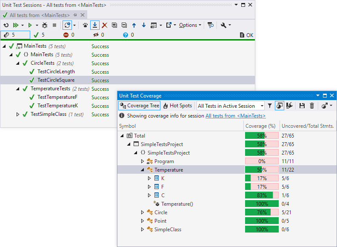
Task: Open the All tests from <MainTests> link
Action: (x=235, y=115)
